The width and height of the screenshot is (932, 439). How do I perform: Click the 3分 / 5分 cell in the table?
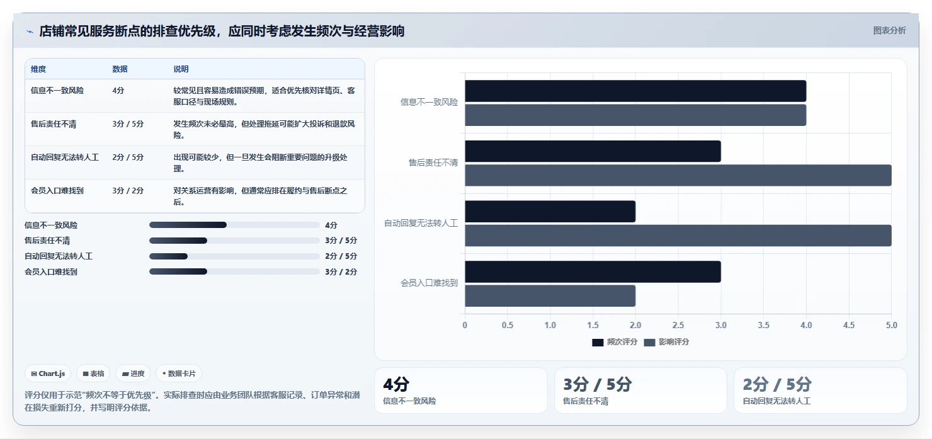pyautogui.click(x=128, y=124)
